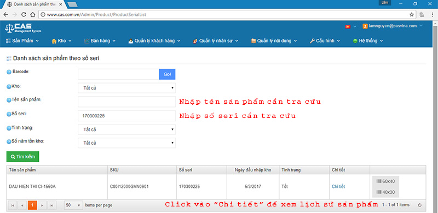Click help icon next to Số năm tồn kho
This screenshot has height=213, width=438.
pos(9,141)
